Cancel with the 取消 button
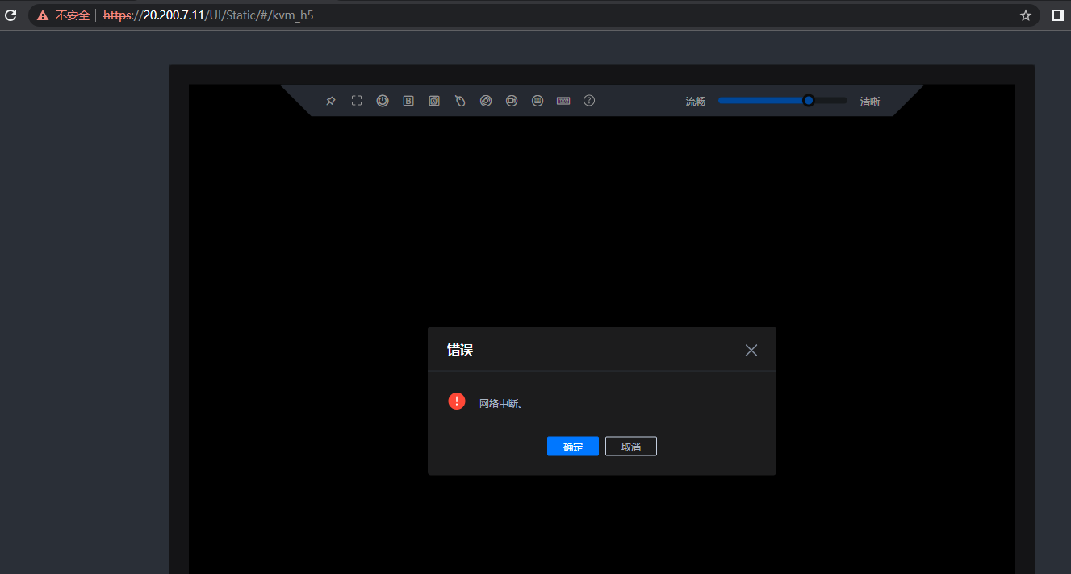 (x=631, y=447)
